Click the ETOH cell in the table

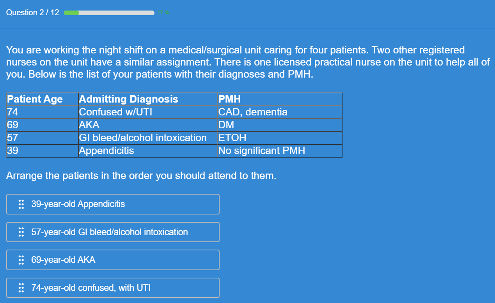[232, 138]
